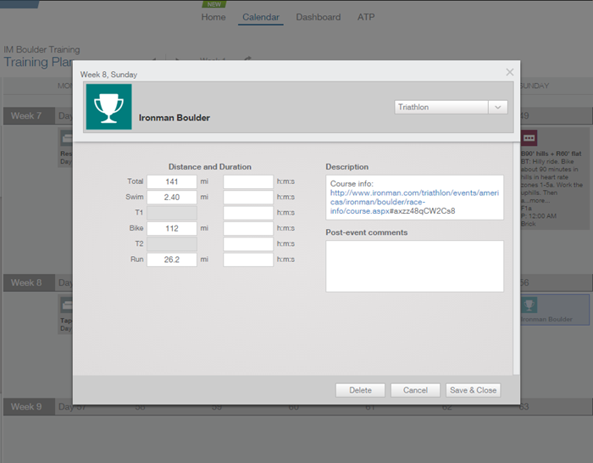
Task: Edit the Run distance field
Action: [172, 259]
